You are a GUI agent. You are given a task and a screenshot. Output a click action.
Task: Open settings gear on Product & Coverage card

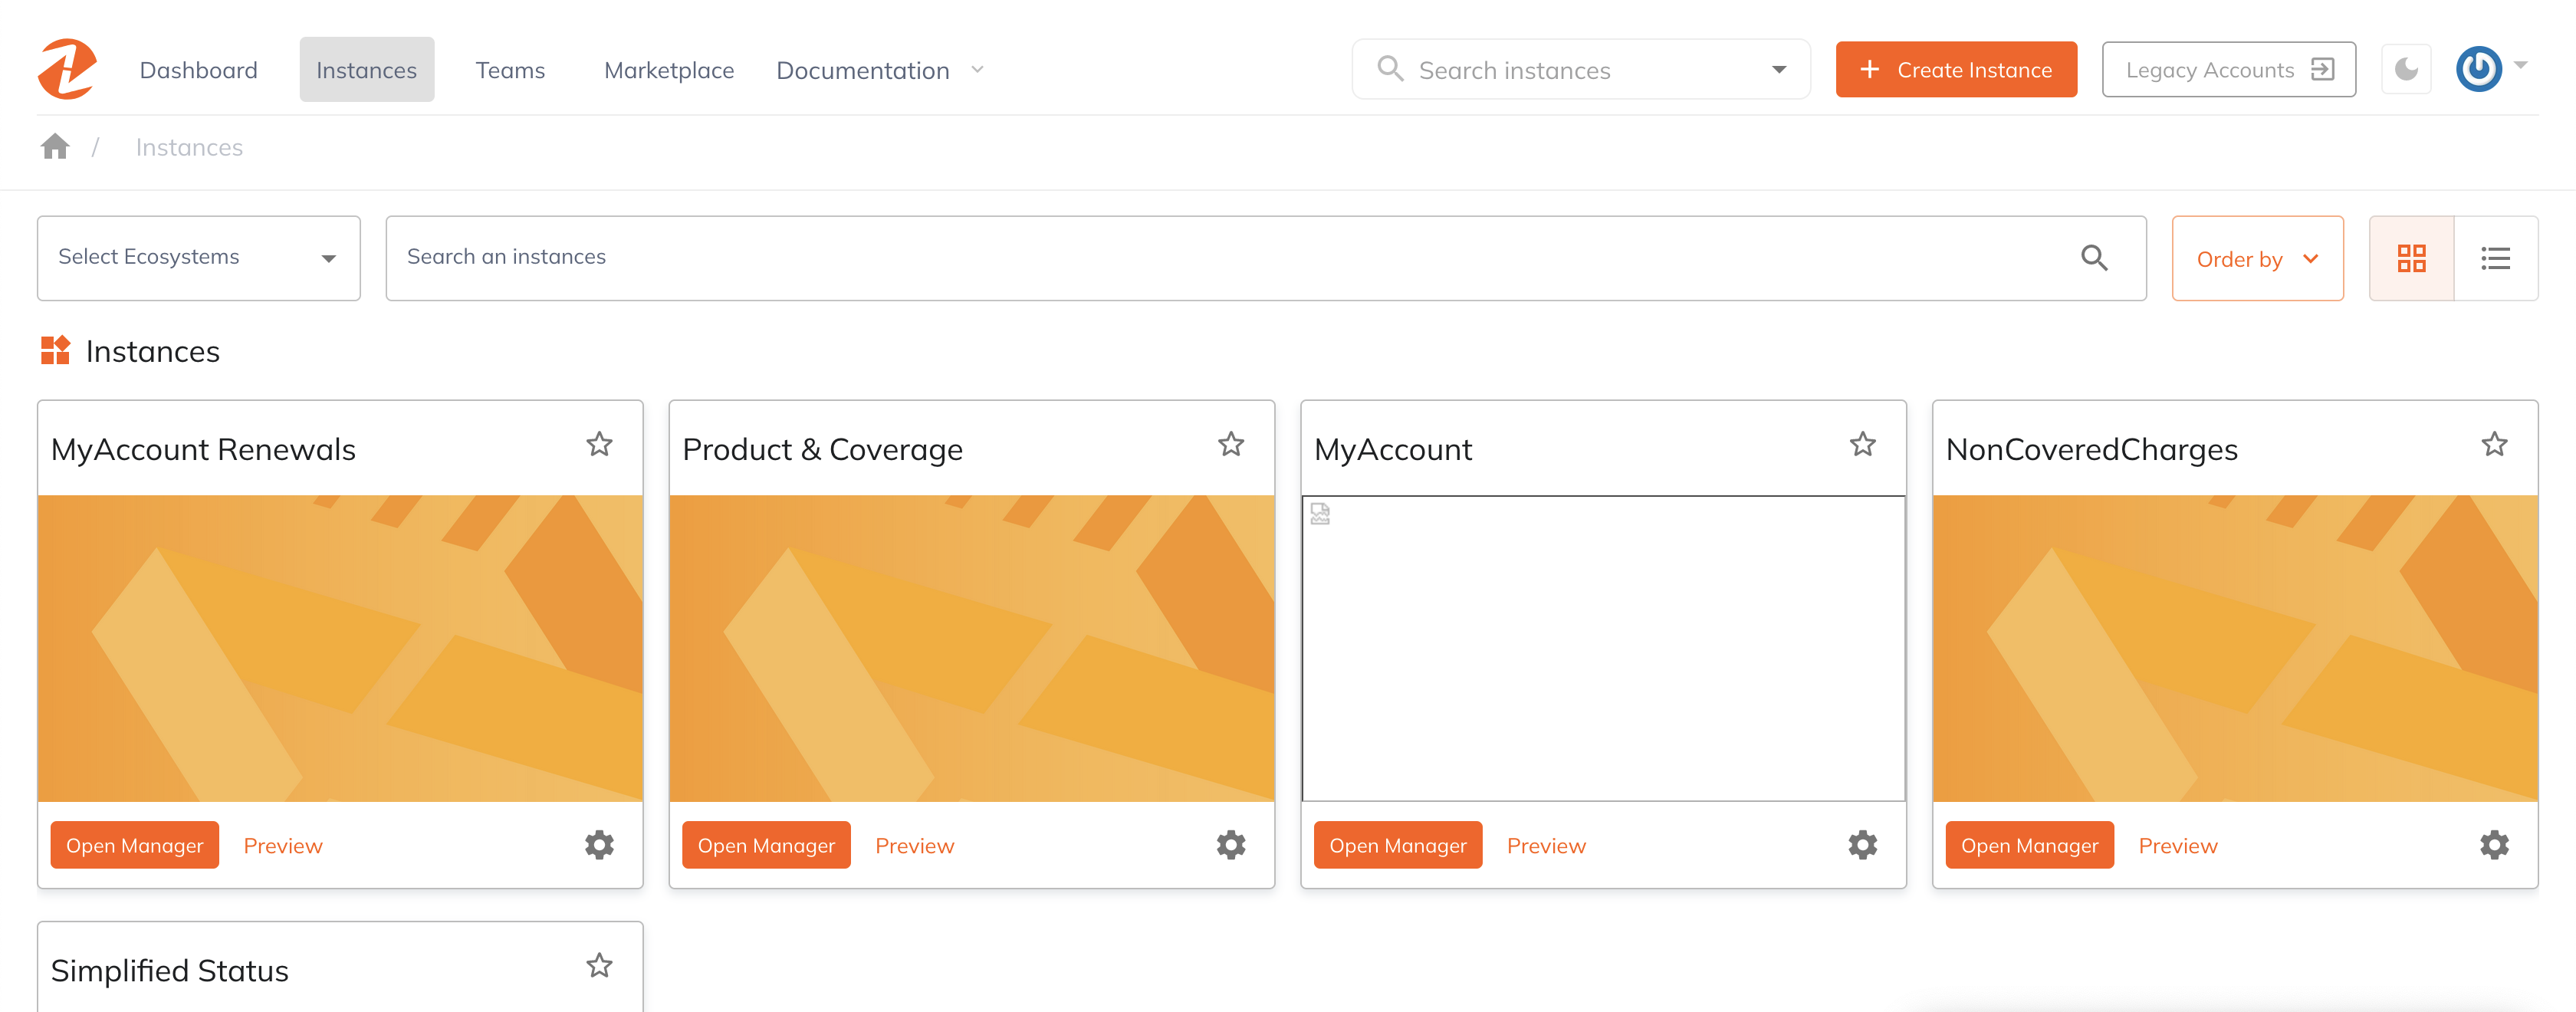1231,844
